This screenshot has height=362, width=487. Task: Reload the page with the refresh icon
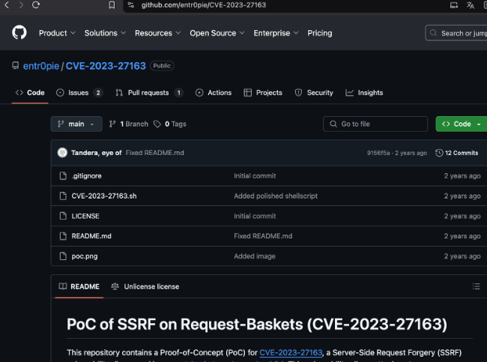pyautogui.click(x=36, y=5)
